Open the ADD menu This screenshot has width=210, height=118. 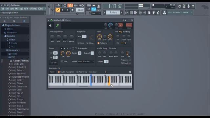point(12,9)
